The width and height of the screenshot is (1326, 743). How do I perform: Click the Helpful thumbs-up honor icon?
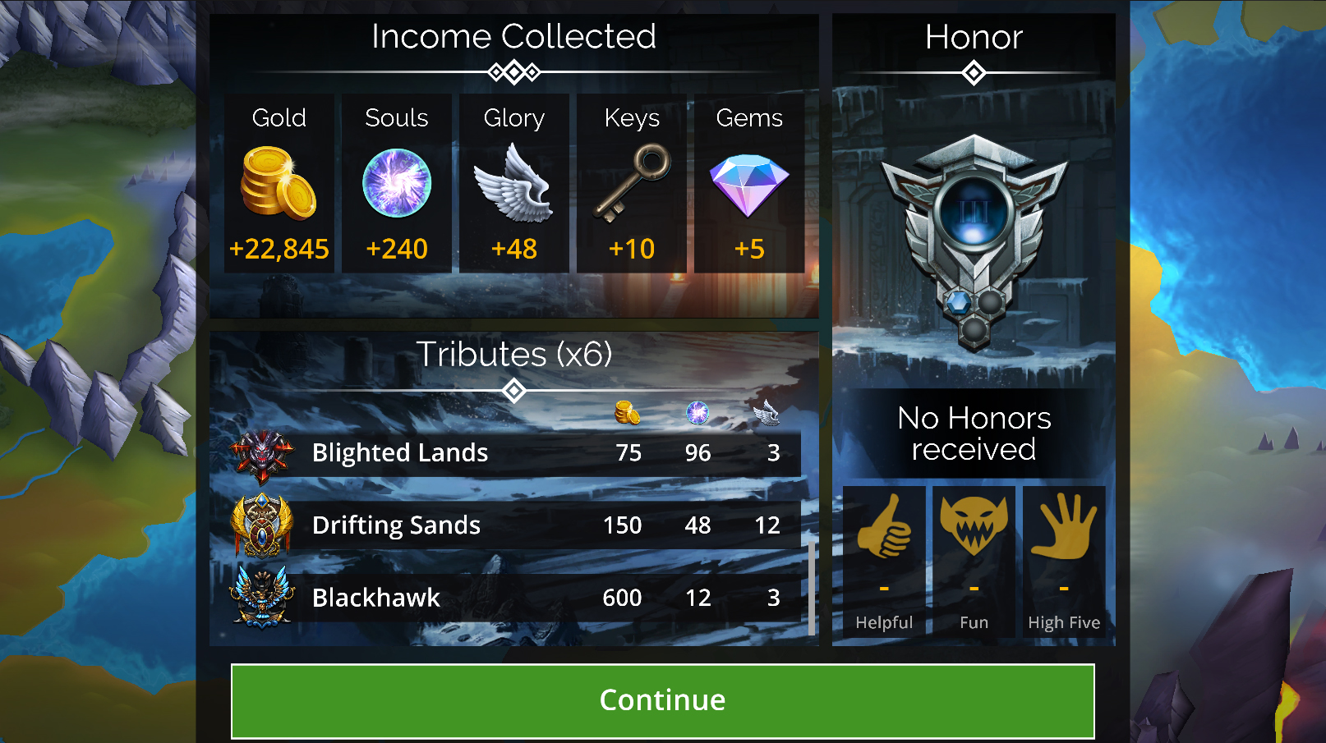click(884, 528)
